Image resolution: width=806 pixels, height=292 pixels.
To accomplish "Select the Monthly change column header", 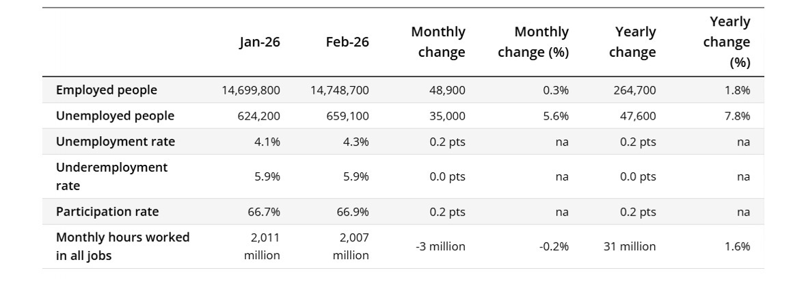I will [x=438, y=42].
